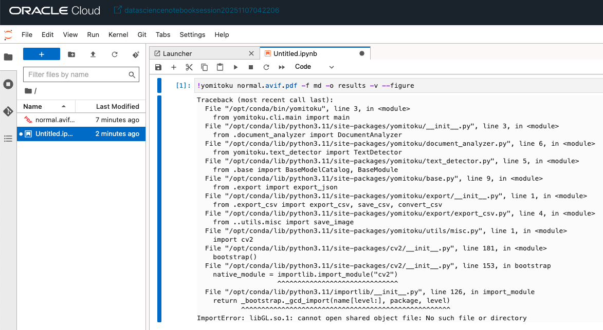
Task: Click the ImportError libGL.so.1 message line
Action: tap(362, 318)
